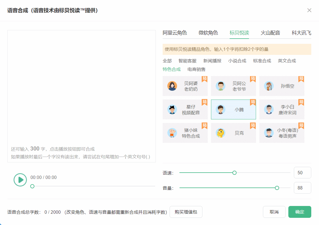Filter voices by 智能客服
This screenshot has width=319, height=225.
(187, 61)
